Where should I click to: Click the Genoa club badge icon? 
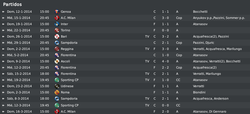click(x=57, y=12)
